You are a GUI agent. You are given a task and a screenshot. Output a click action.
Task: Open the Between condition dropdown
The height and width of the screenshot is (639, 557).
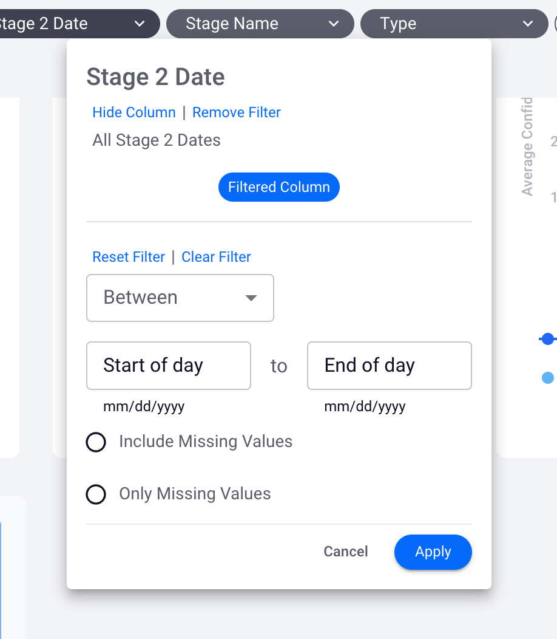click(180, 298)
